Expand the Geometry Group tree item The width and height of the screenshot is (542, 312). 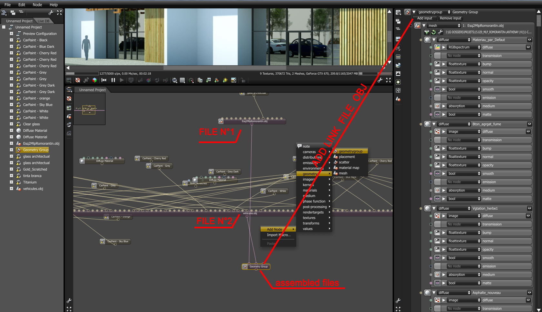[x=11, y=150]
